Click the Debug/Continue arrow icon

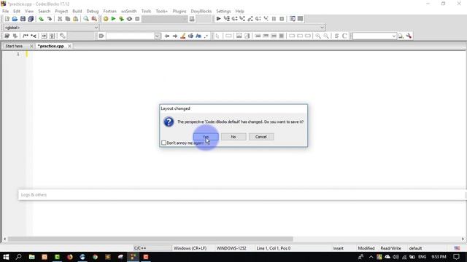coord(218,19)
